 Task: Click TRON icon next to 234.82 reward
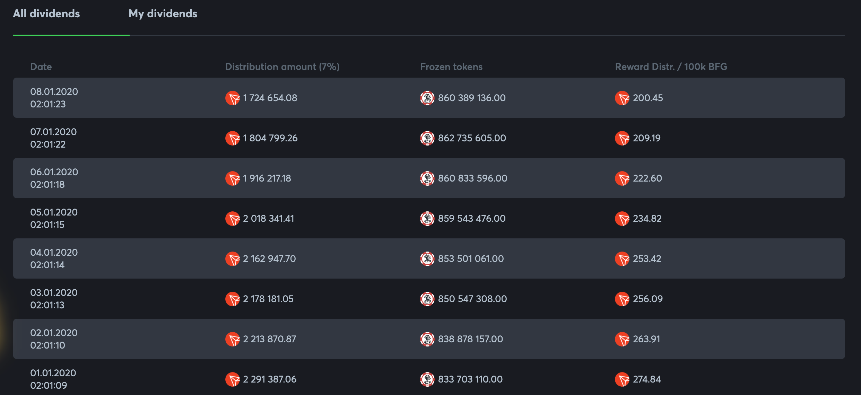622,219
